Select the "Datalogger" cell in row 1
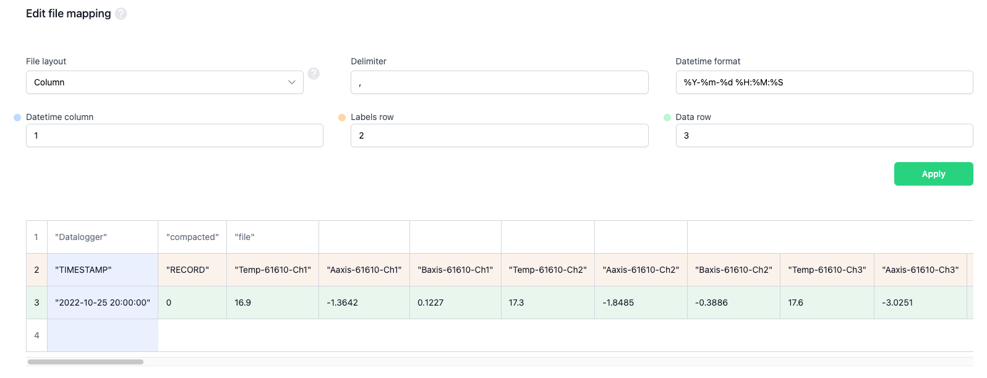The image size is (987, 378). (x=103, y=237)
